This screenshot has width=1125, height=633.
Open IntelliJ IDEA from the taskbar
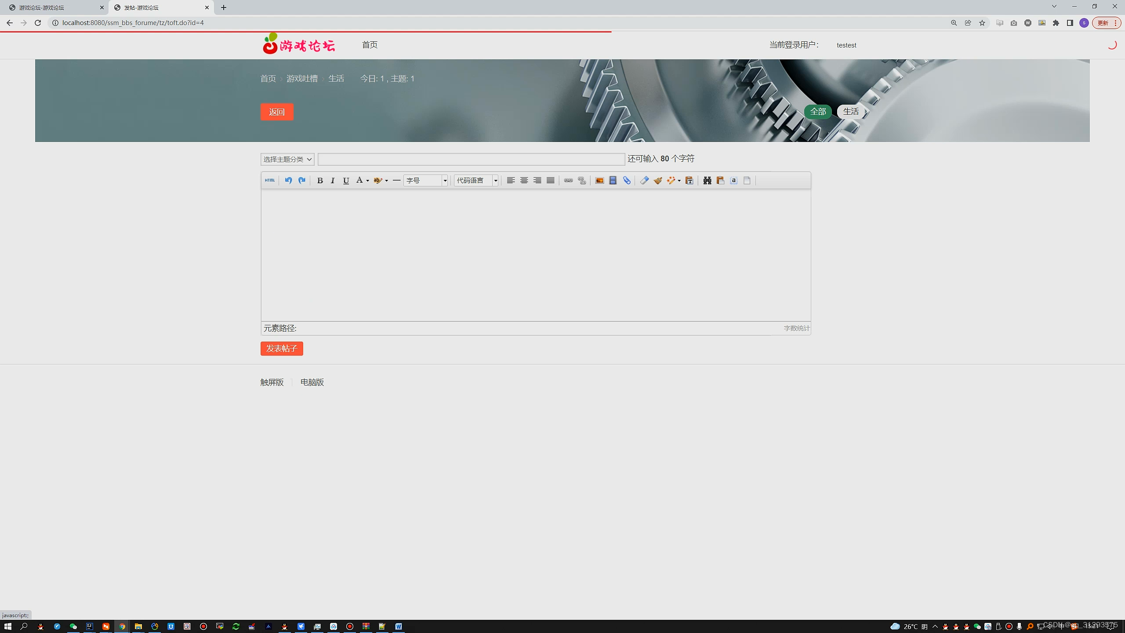[90, 626]
